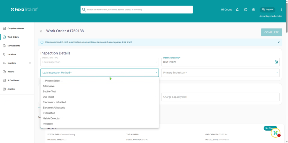Click the Support button
This screenshot has width=288, height=143.
click(x=267, y=10)
